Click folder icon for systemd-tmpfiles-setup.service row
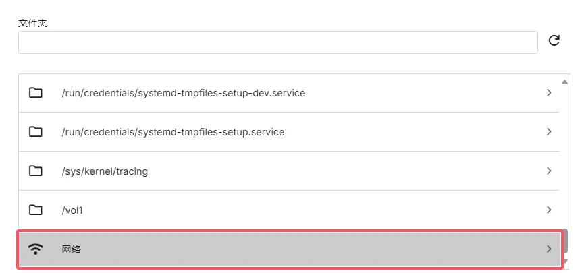This screenshot has width=584, height=273. (x=36, y=132)
